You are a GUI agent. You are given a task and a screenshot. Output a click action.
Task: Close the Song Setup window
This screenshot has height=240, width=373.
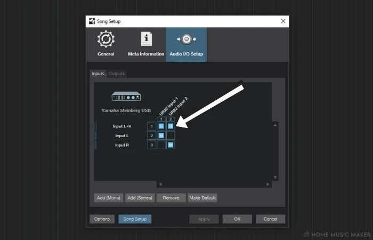coord(283,21)
